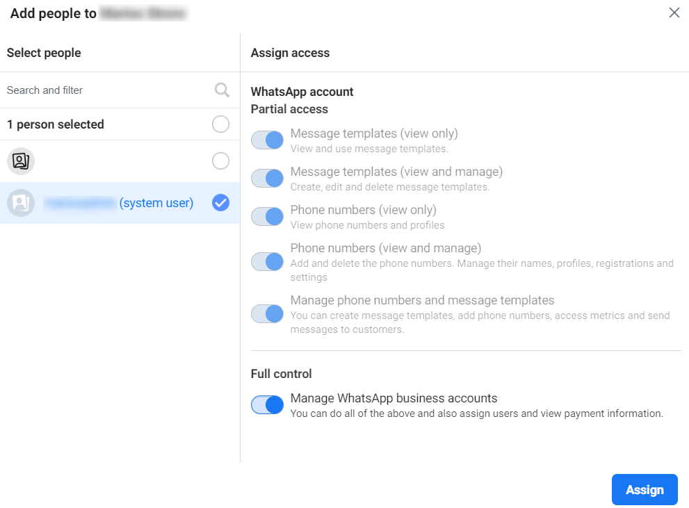
Task: Click the system user avatar icon
Action: 21,203
